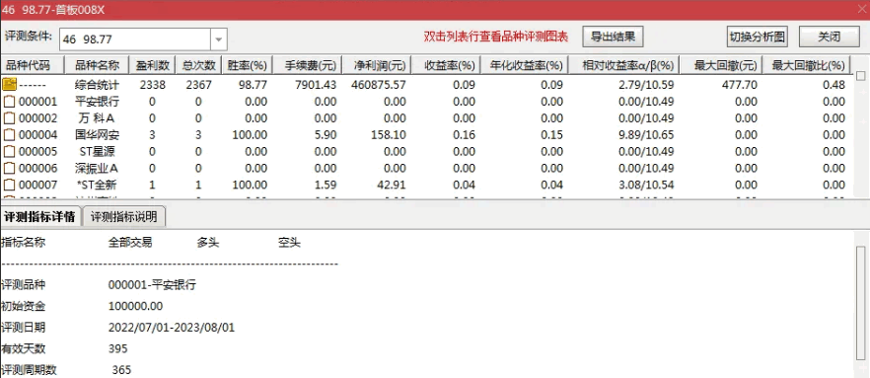Sort by the 最大回撤比(%) column header

pyautogui.click(x=806, y=65)
